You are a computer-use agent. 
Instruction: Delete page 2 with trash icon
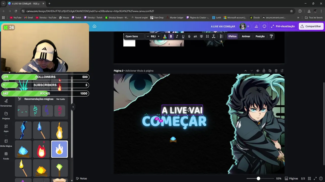point(276,71)
